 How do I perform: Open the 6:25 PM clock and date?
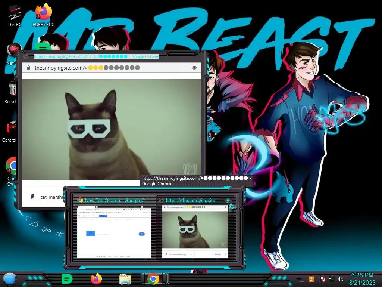pyautogui.click(x=362, y=279)
